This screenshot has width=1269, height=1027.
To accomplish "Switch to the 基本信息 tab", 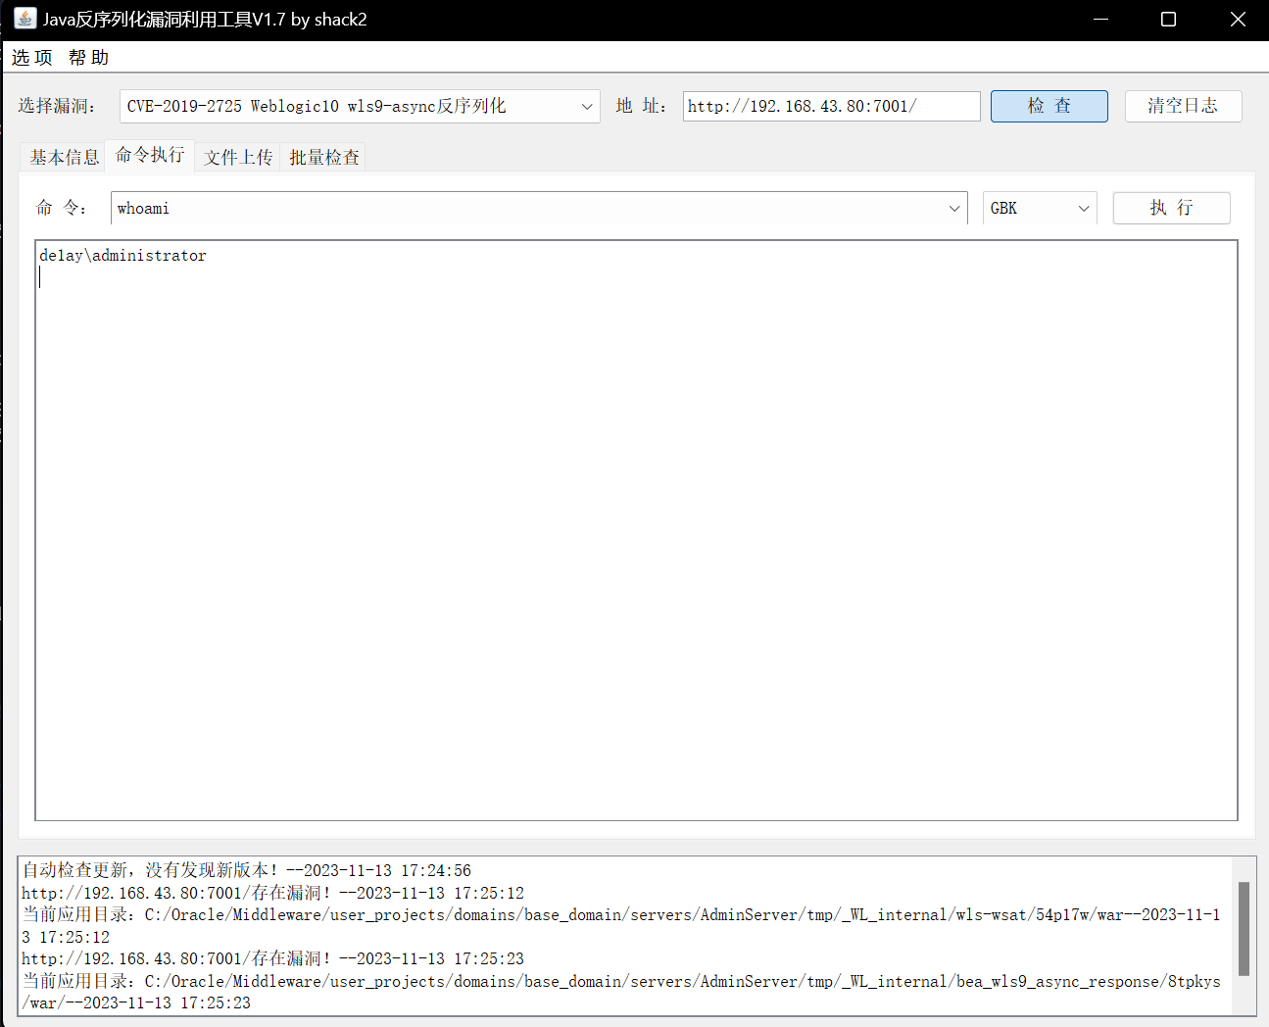I will coord(64,157).
